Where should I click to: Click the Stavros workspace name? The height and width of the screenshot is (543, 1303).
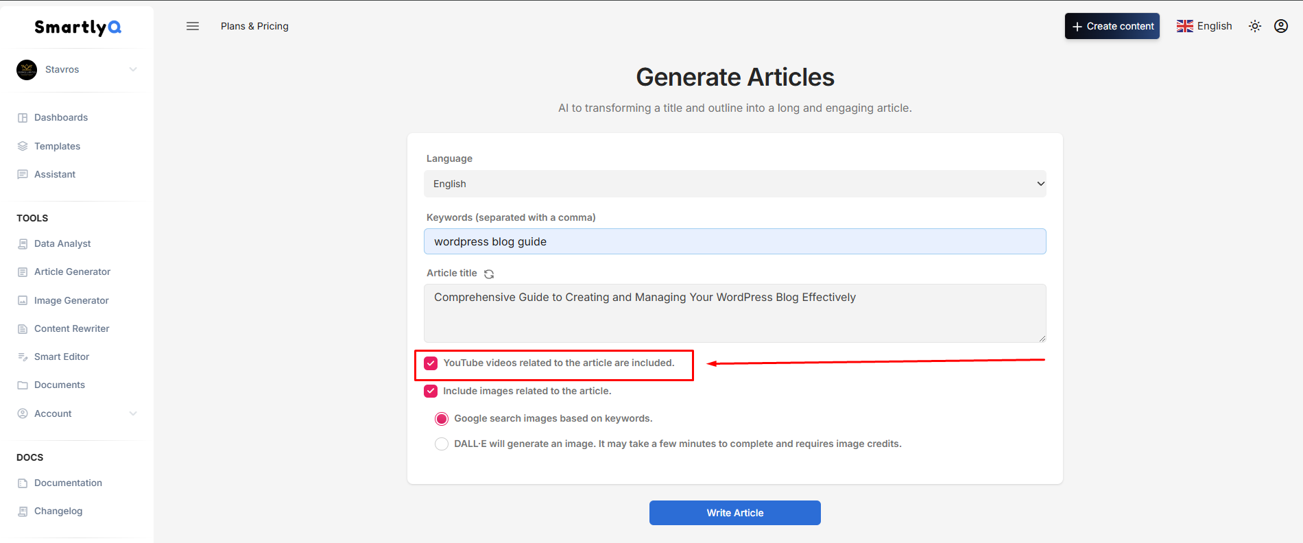point(62,69)
